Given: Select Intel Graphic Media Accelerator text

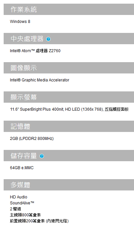Looking at the screenshot, I should point(40,80).
